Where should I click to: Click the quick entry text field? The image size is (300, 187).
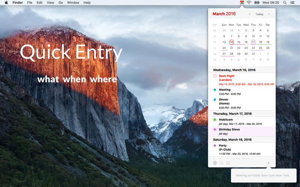coord(264,175)
